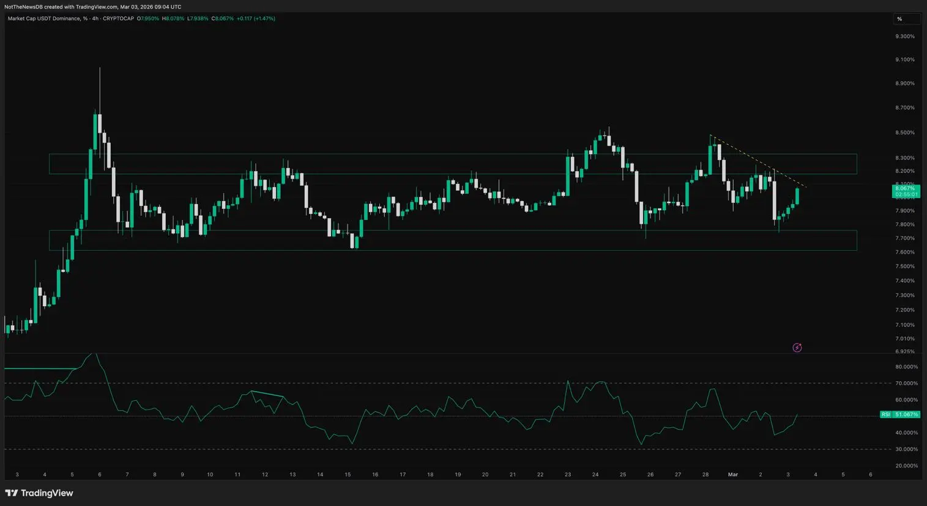The height and width of the screenshot is (506, 927).
Task: Click the '4h' interval in the legend
Action: click(x=95, y=18)
